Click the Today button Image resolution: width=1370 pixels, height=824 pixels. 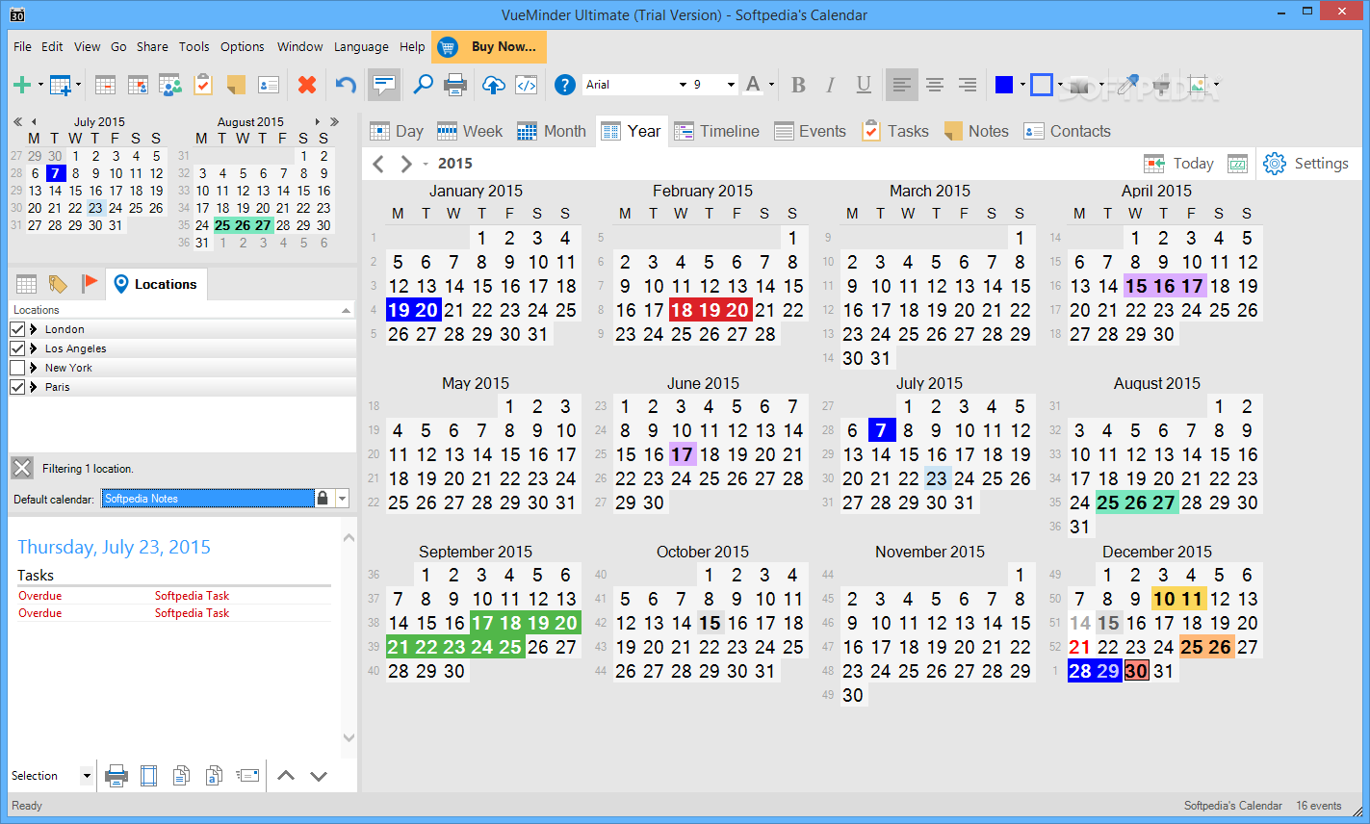(1178, 164)
